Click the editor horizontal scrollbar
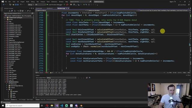The image size is (192, 108). point(96,73)
